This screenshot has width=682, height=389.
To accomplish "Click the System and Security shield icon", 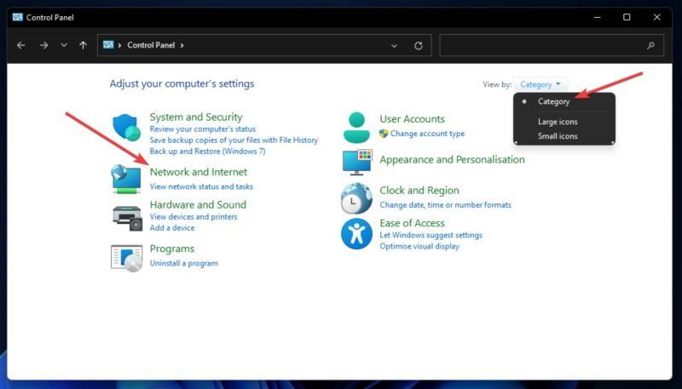I will coord(125,128).
